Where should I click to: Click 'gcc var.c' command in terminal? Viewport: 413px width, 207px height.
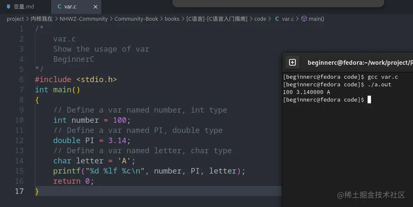[x=383, y=77]
